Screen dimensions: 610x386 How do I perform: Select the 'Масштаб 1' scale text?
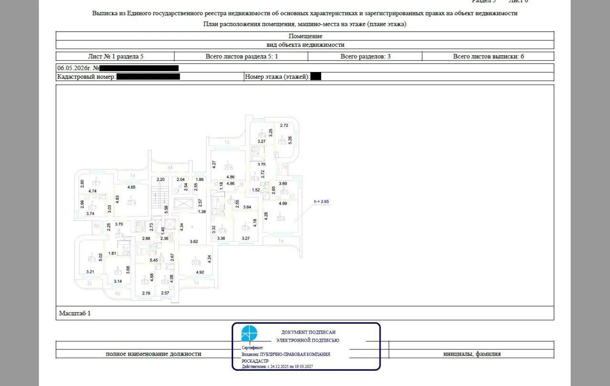pos(74,313)
